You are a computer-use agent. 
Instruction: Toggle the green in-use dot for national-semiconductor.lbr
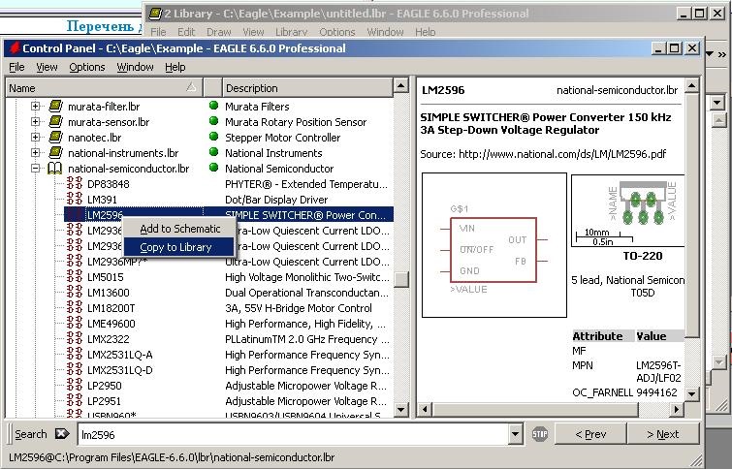214,167
